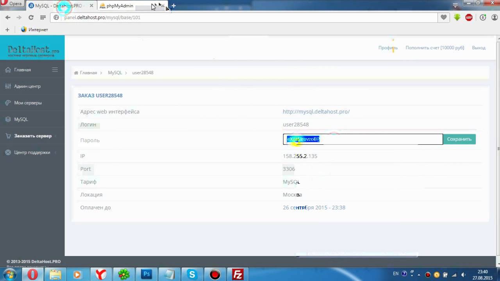Go to Главная breadcrumb
Viewport: 500px width, 281px height.
(x=88, y=73)
